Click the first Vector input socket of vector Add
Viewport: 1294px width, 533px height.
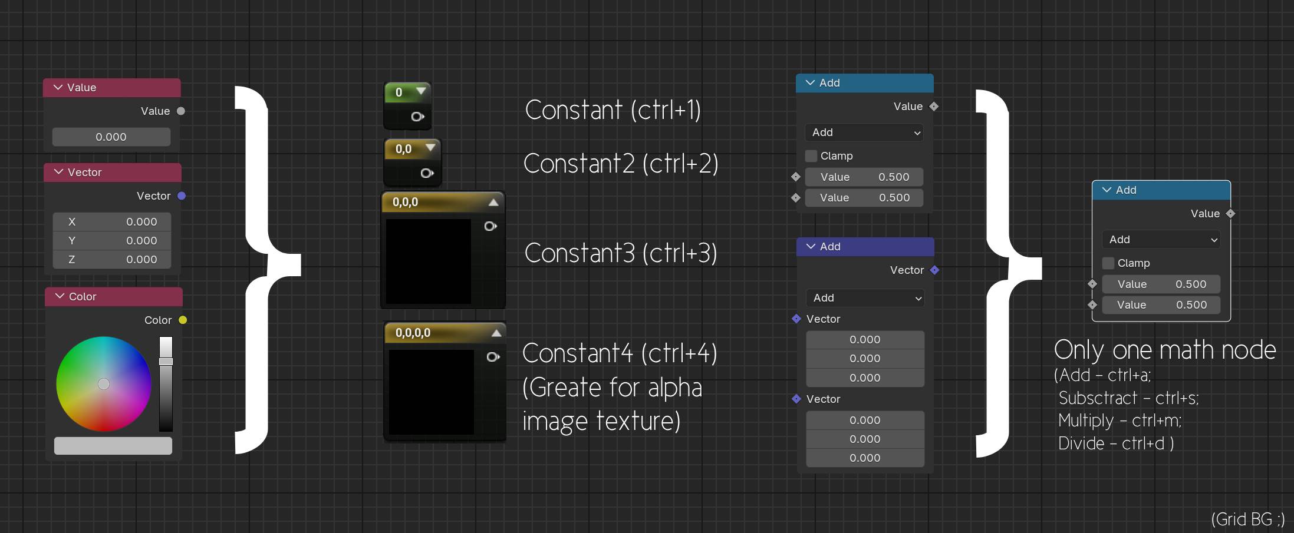pos(796,319)
